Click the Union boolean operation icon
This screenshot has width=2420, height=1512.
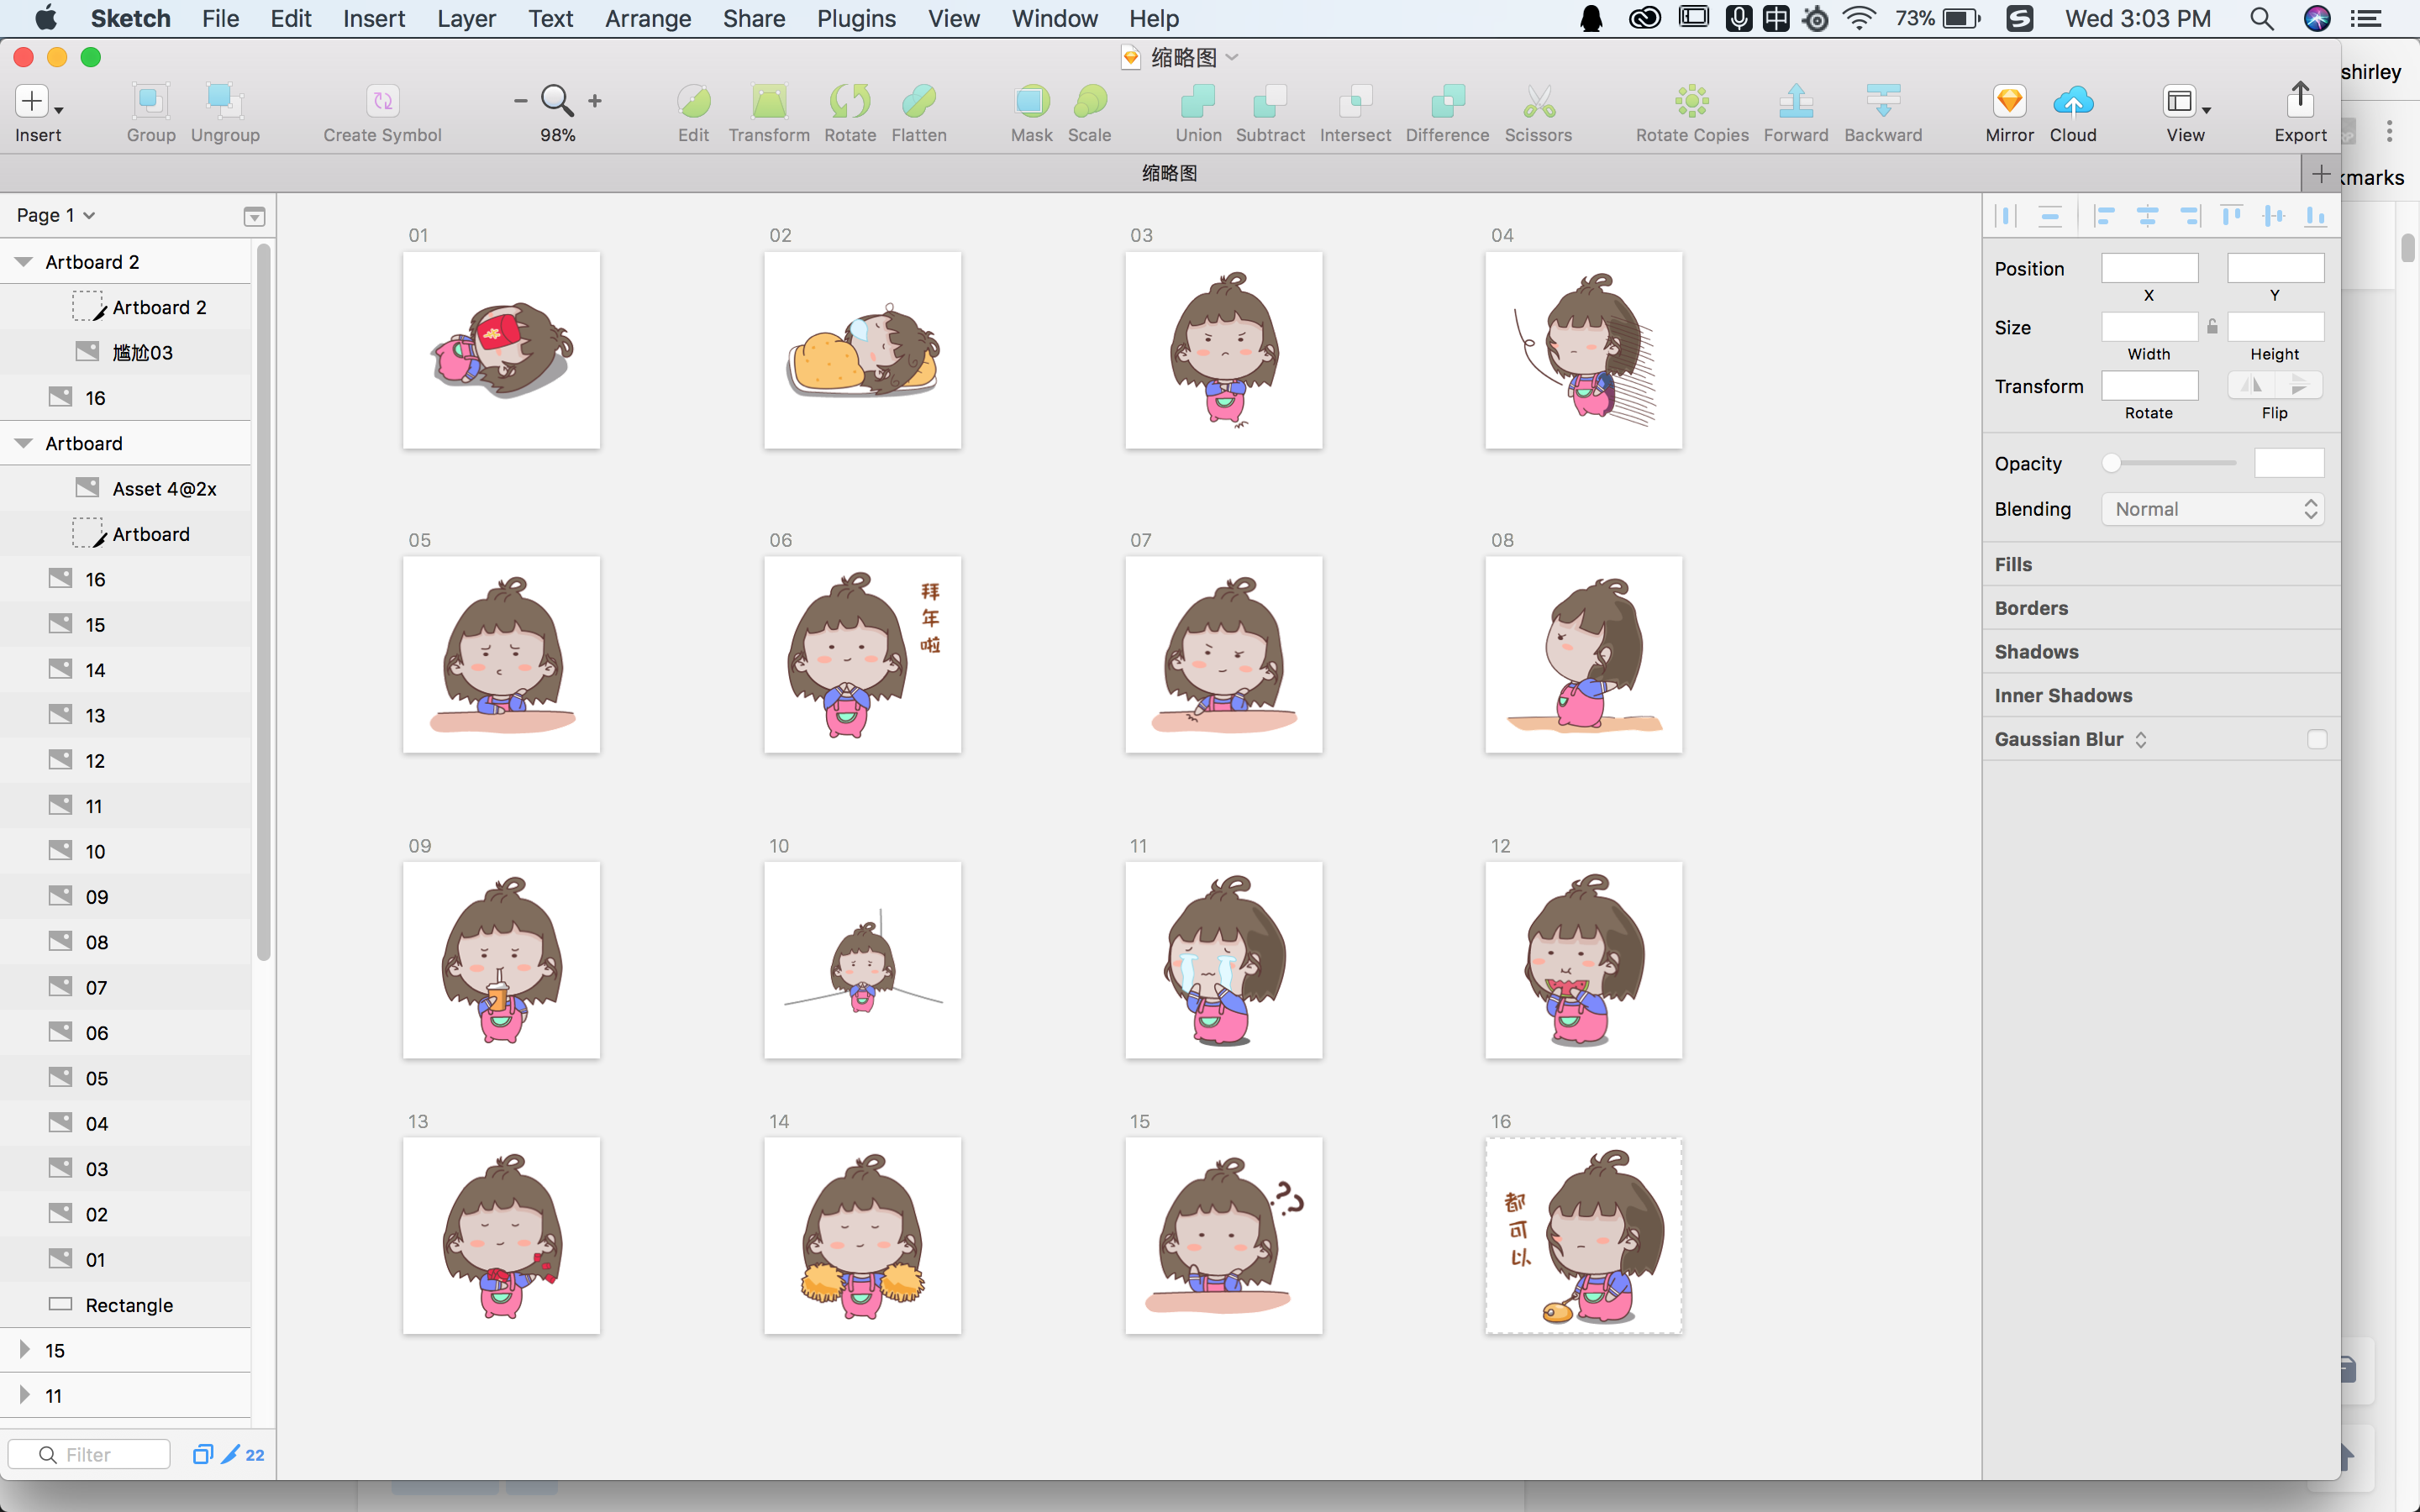pyautogui.click(x=1197, y=101)
